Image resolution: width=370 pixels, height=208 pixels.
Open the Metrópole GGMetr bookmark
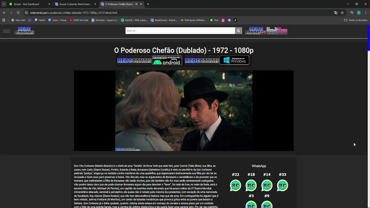tap(193, 20)
